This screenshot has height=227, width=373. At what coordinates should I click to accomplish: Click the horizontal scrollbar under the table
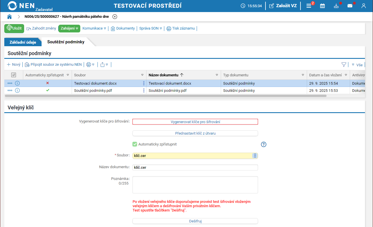[x=166, y=96]
